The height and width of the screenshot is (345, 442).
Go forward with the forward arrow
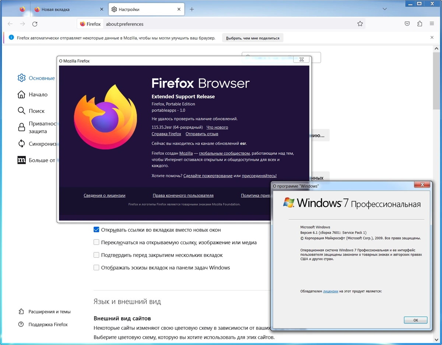(x=22, y=24)
